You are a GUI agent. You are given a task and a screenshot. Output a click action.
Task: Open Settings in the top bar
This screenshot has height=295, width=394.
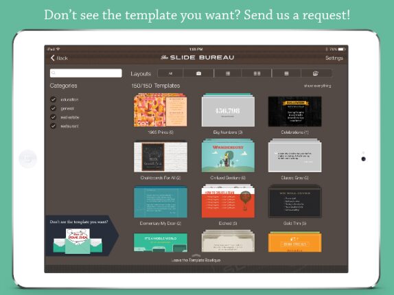334,58
